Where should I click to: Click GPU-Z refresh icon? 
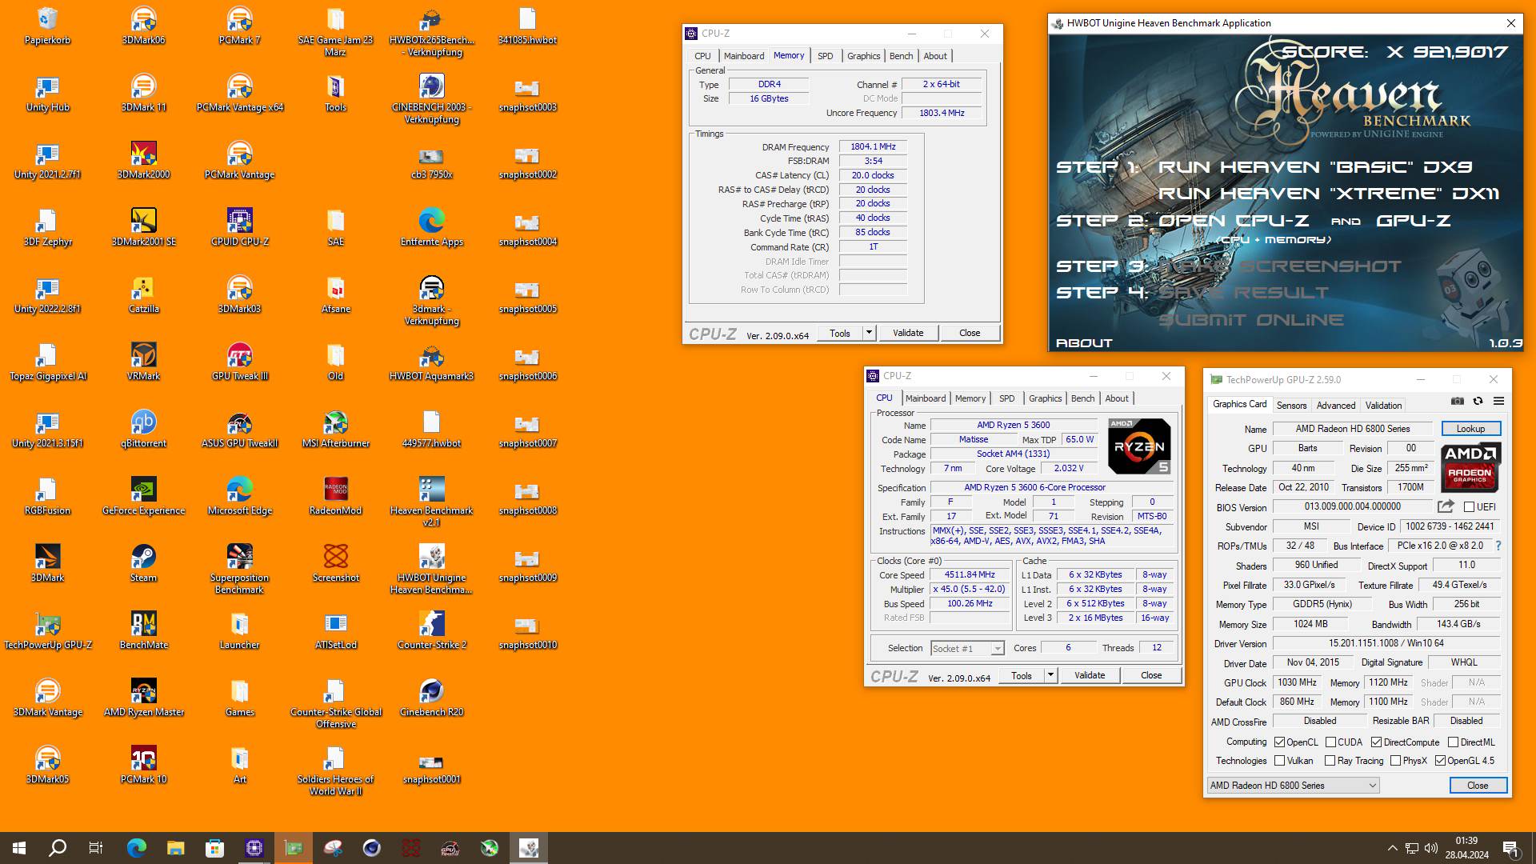(1478, 401)
